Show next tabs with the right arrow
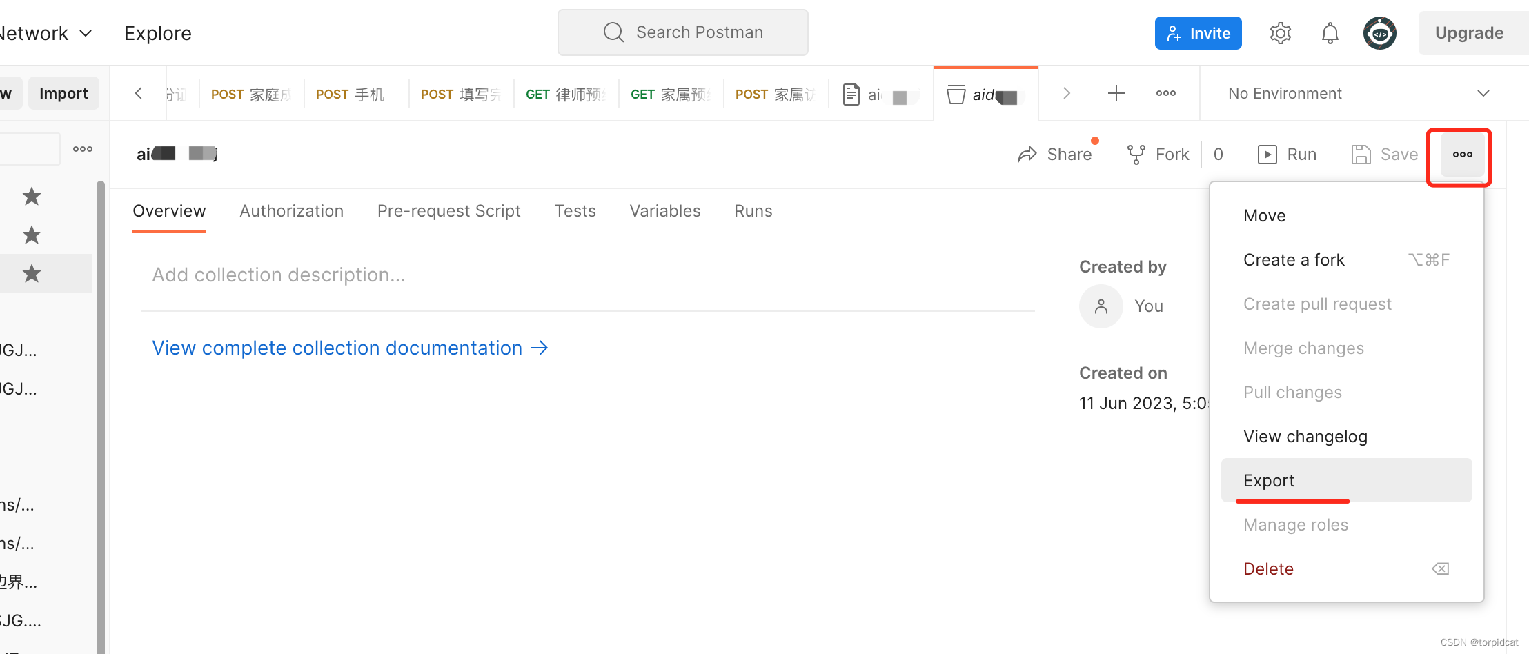1529x654 pixels. pyautogui.click(x=1066, y=93)
